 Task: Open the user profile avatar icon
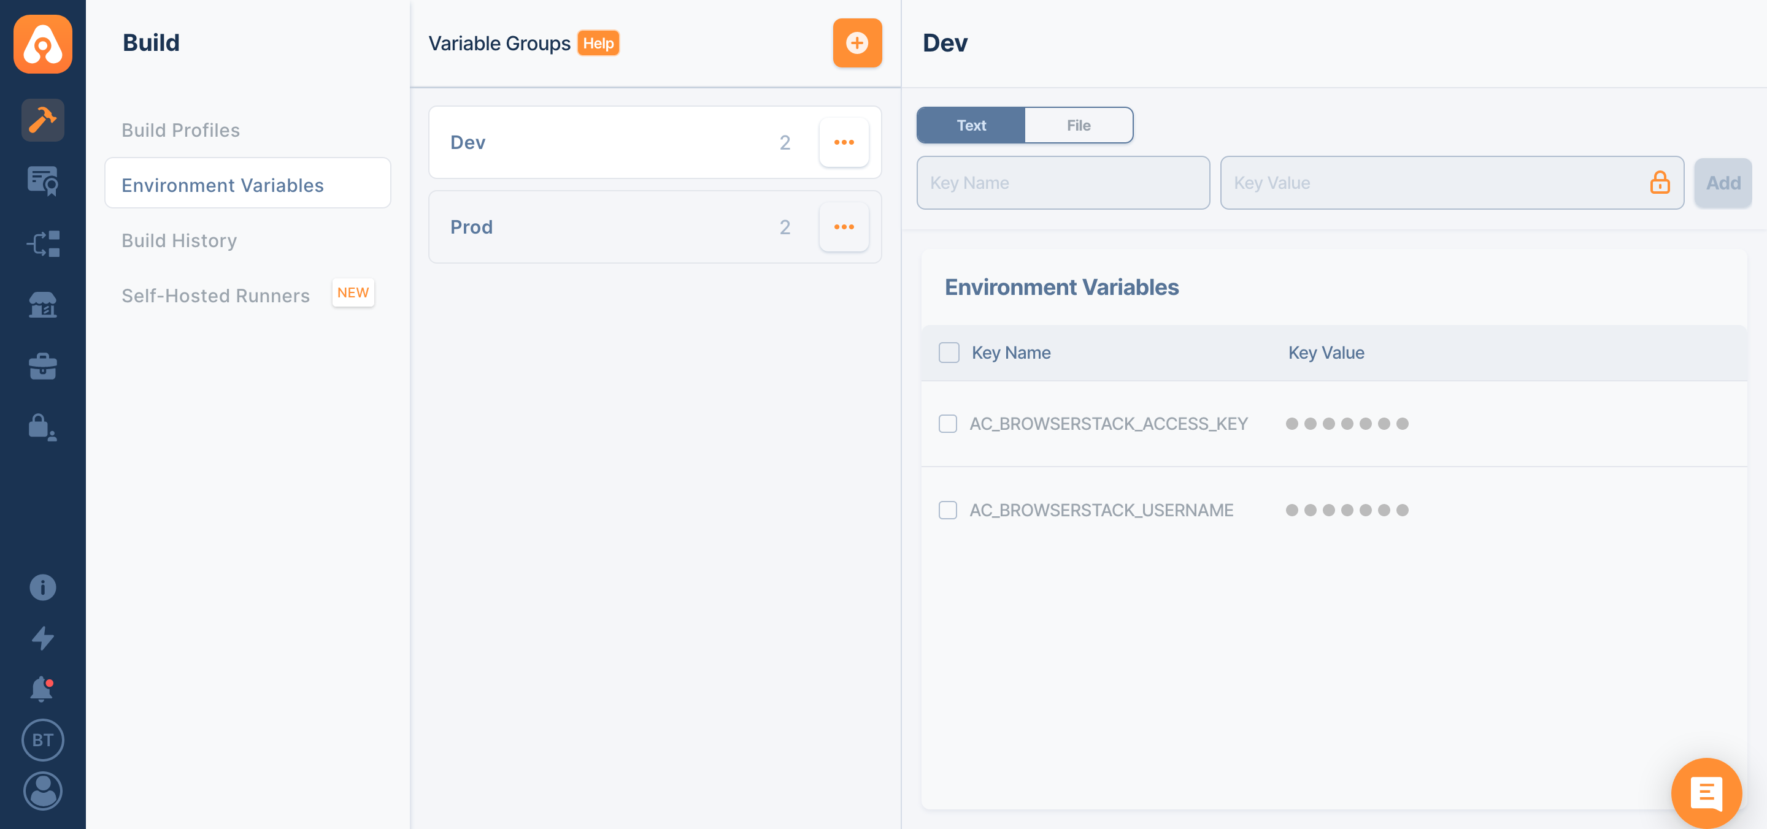coord(42,791)
